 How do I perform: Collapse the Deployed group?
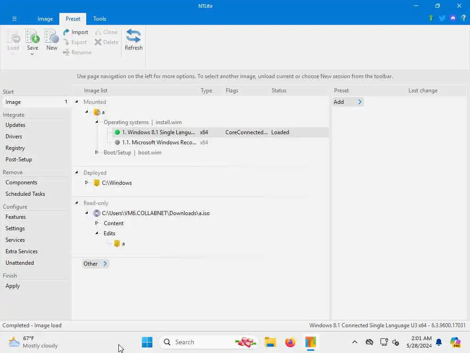click(77, 172)
